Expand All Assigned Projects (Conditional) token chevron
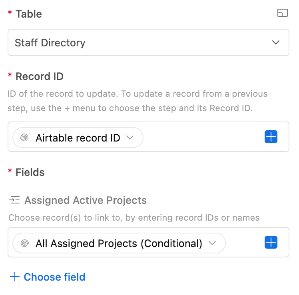Image resolution: width=299 pixels, height=295 pixels. (212, 243)
